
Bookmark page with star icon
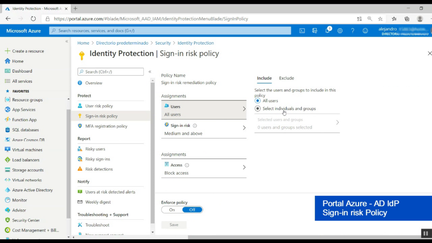[380, 19]
